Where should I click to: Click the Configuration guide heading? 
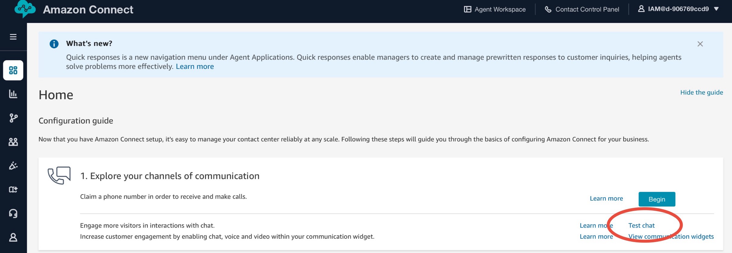coord(76,121)
